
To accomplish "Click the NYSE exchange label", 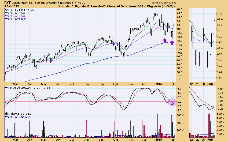I will (x=82, y=3).
